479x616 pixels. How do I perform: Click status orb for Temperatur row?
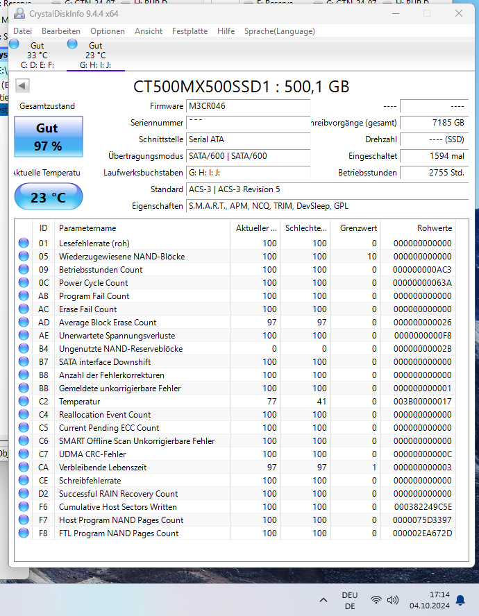coord(24,401)
